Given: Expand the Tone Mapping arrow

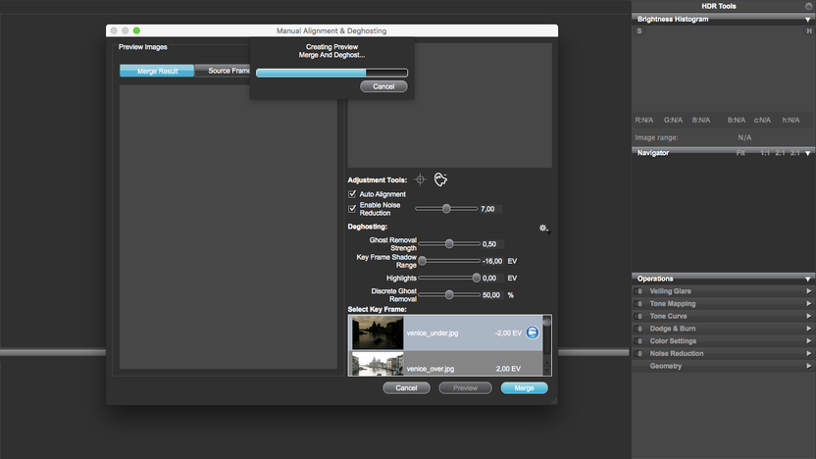Looking at the screenshot, I should pos(809,304).
